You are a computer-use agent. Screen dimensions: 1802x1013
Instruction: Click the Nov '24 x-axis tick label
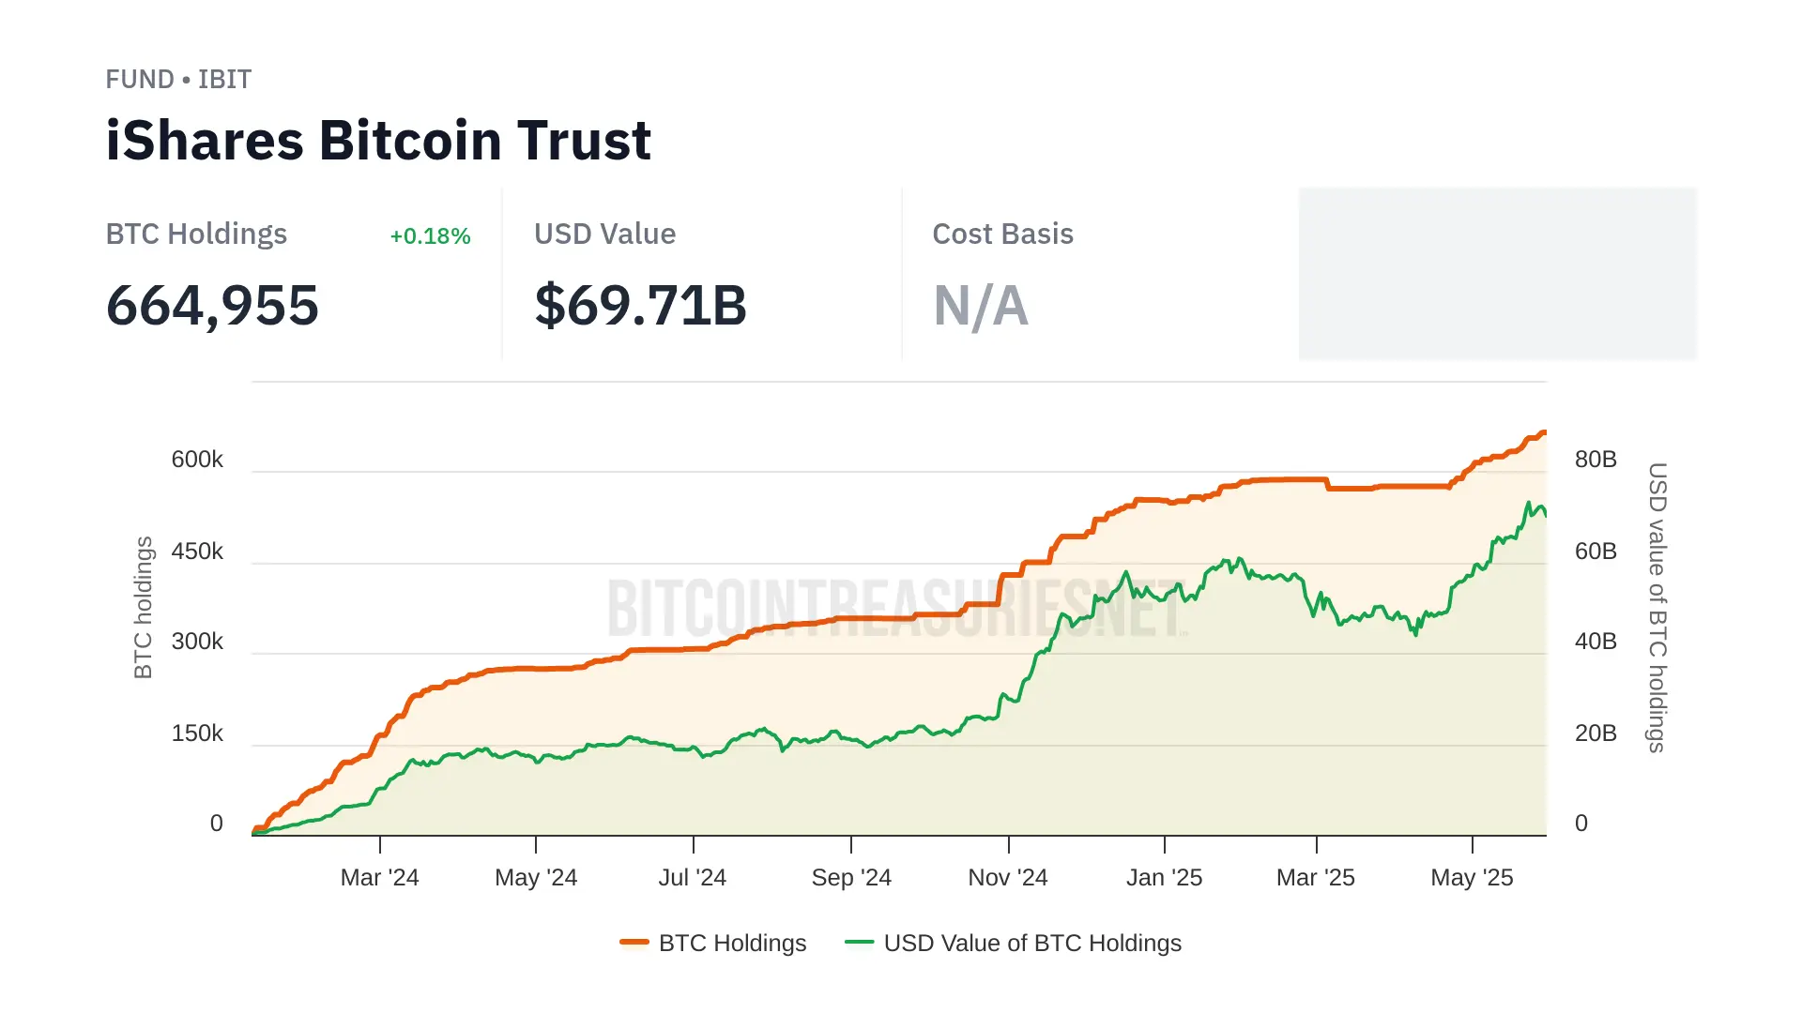[1007, 878]
